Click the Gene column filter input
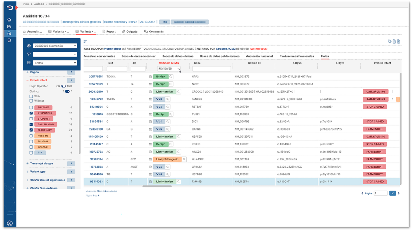Screen dimensions: 413x230 point(211,69)
